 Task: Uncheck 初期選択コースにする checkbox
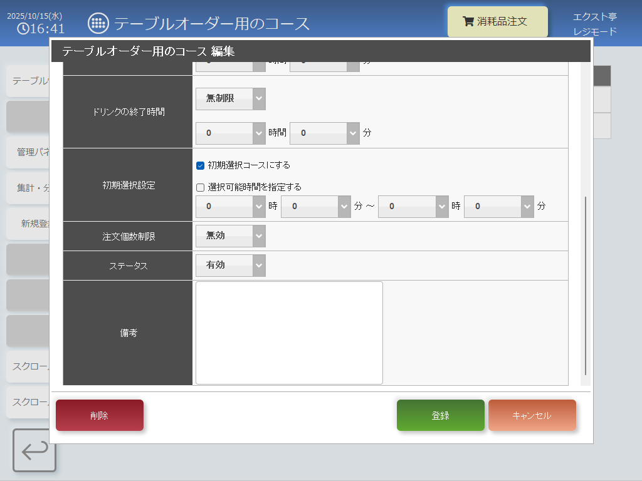[x=201, y=165]
